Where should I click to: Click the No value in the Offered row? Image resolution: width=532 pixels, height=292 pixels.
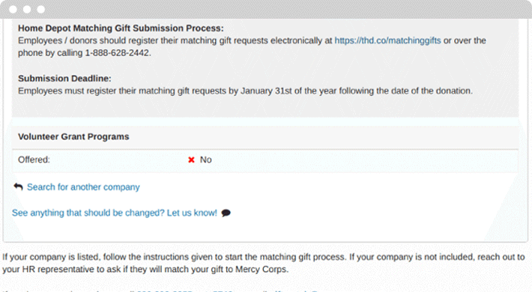[x=205, y=159]
